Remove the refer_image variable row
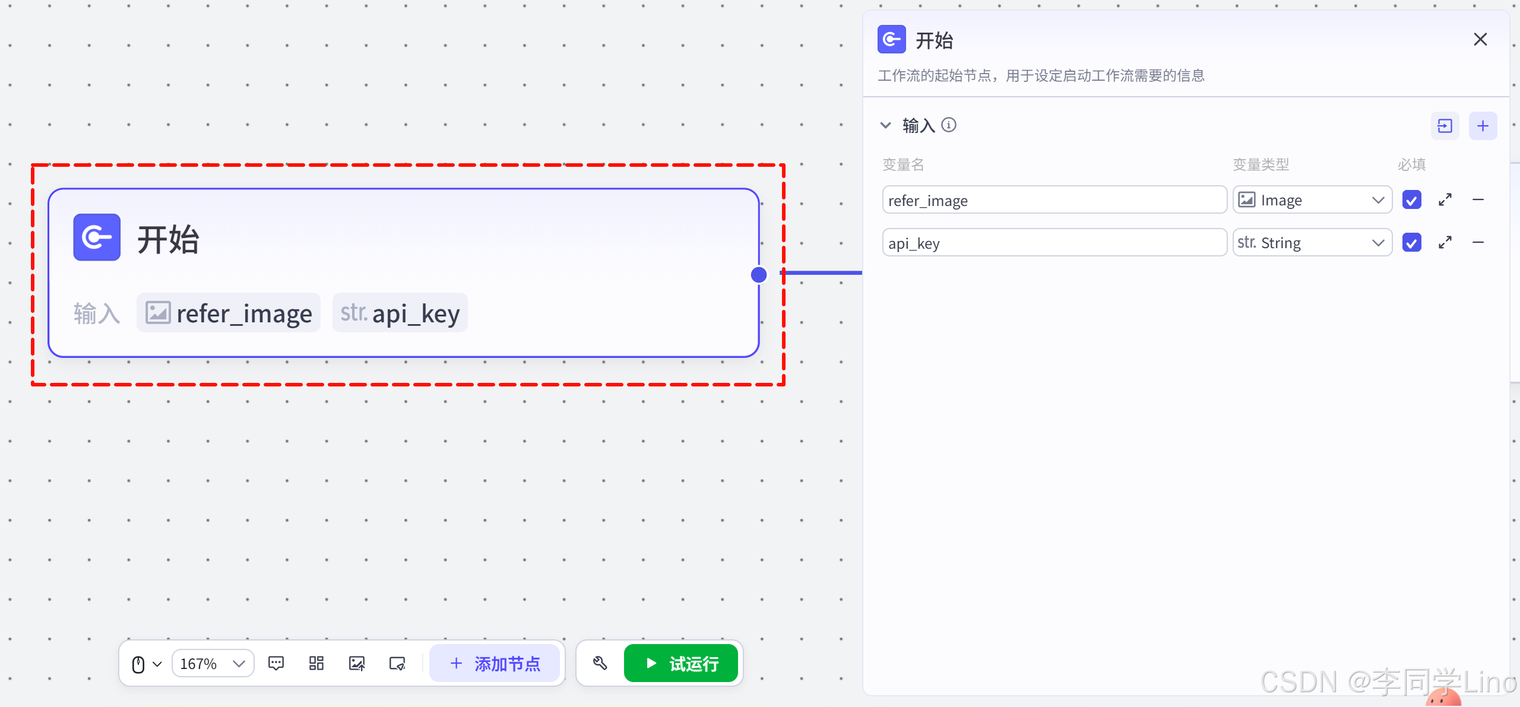 click(x=1478, y=200)
